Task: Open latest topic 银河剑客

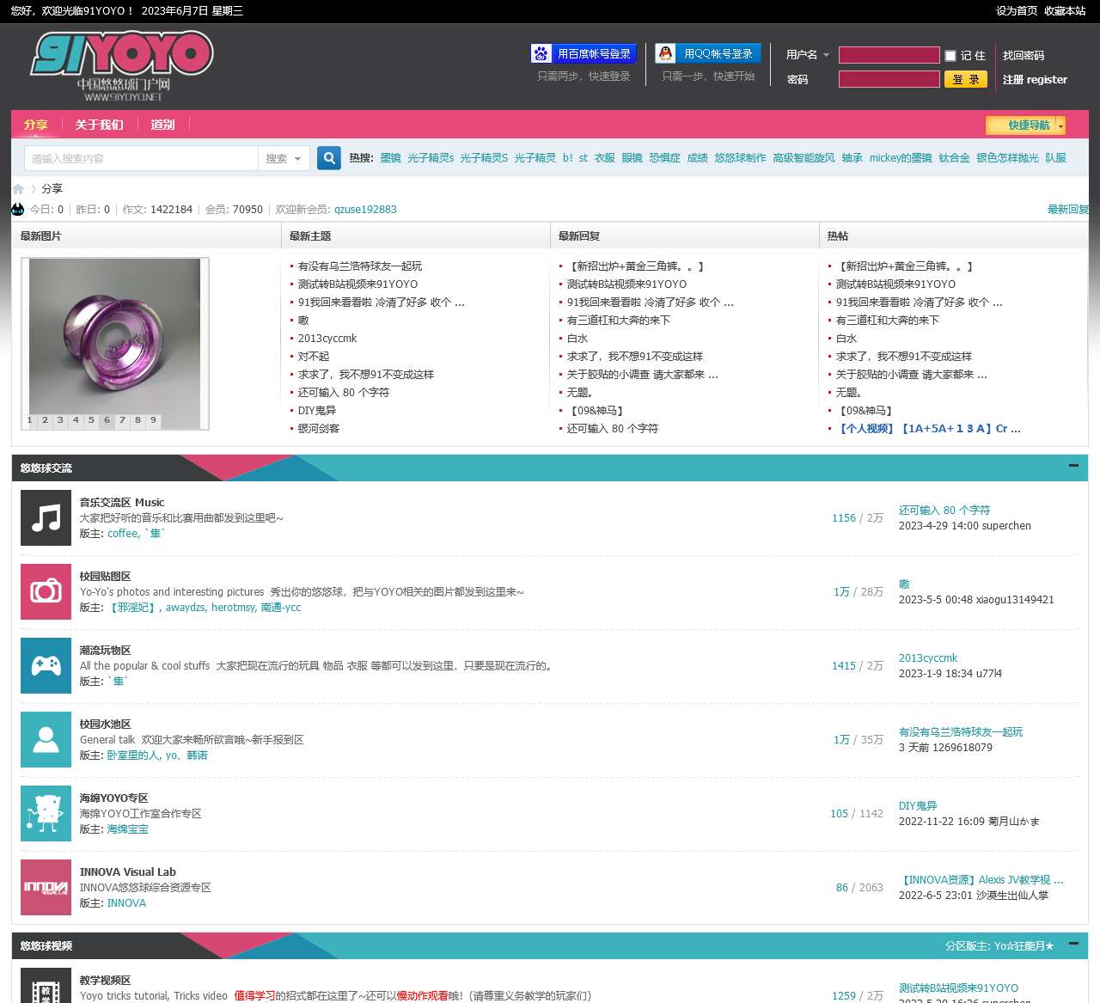Action: (319, 429)
